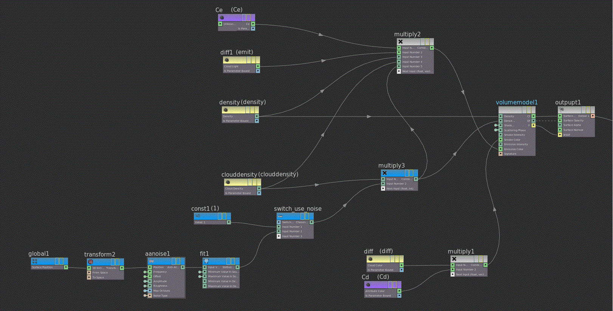The width and height of the screenshot is (613, 311).
Task: Select the aanoise1 node's noise icon
Action: tap(152, 261)
